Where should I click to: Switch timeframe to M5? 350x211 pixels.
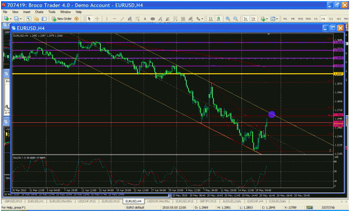click(x=293, y=19)
